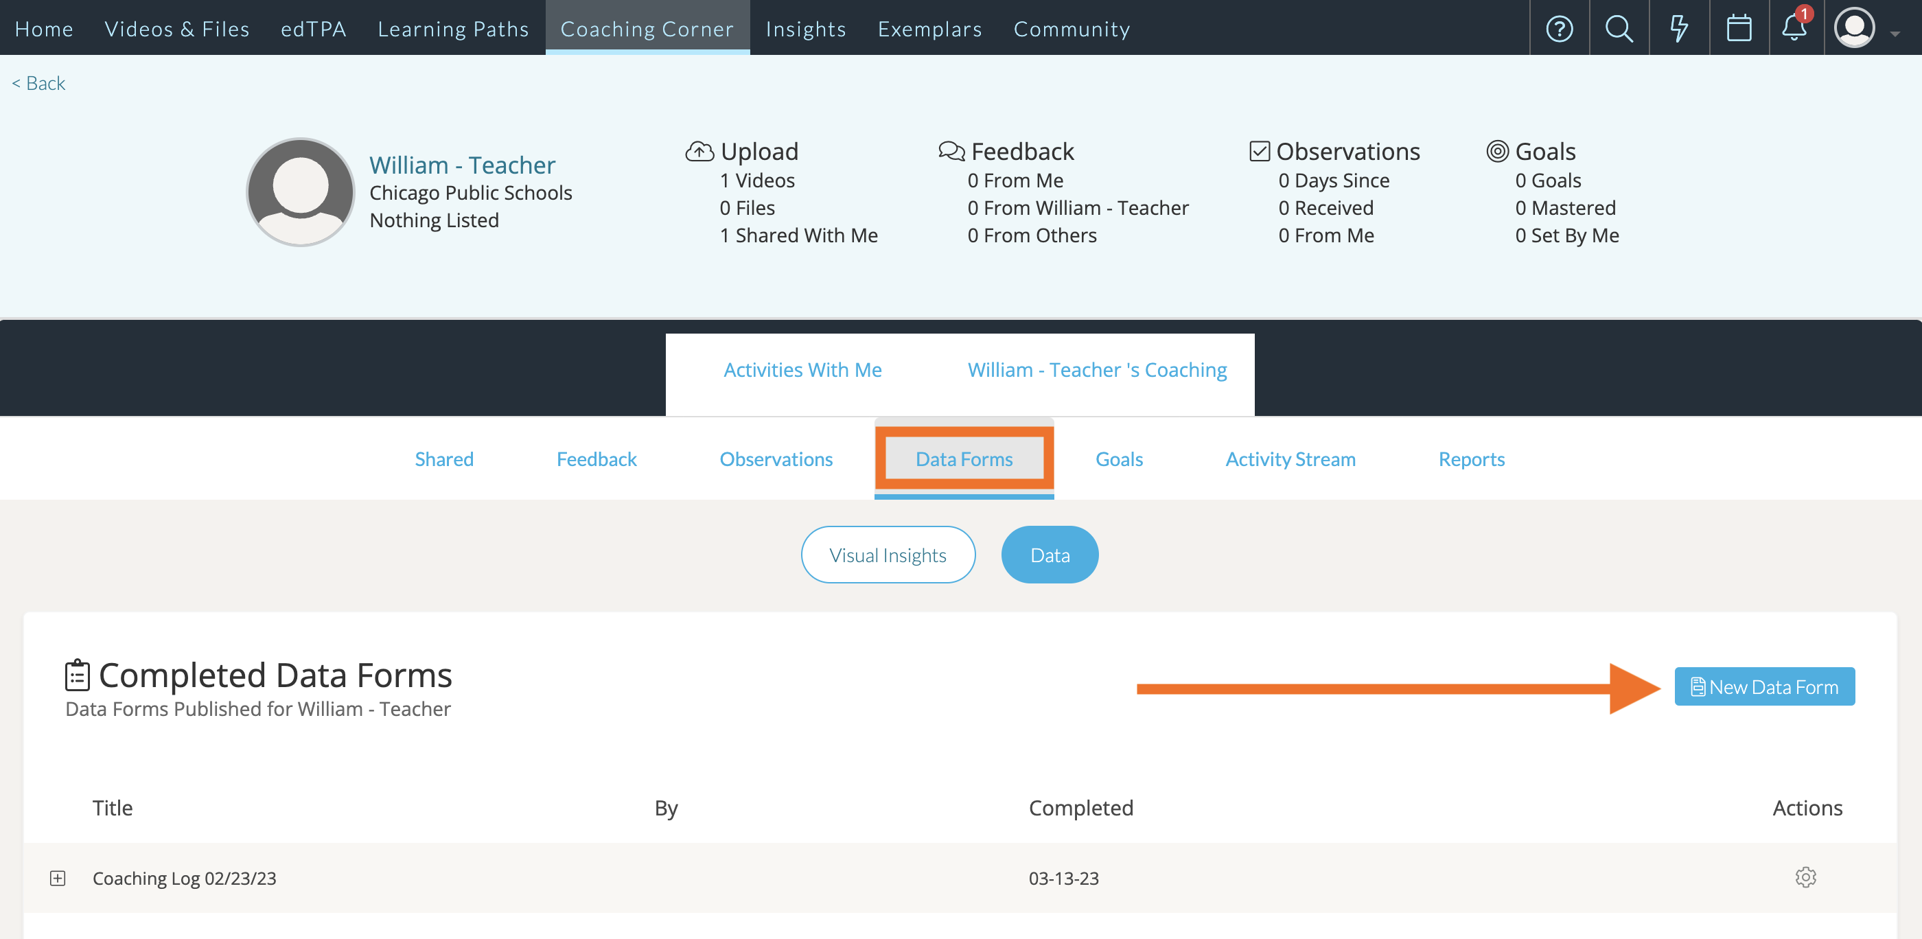This screenshot has width=1922, height=939.
Task: Select the Data view pill
Action: [x=1049, y=555]
